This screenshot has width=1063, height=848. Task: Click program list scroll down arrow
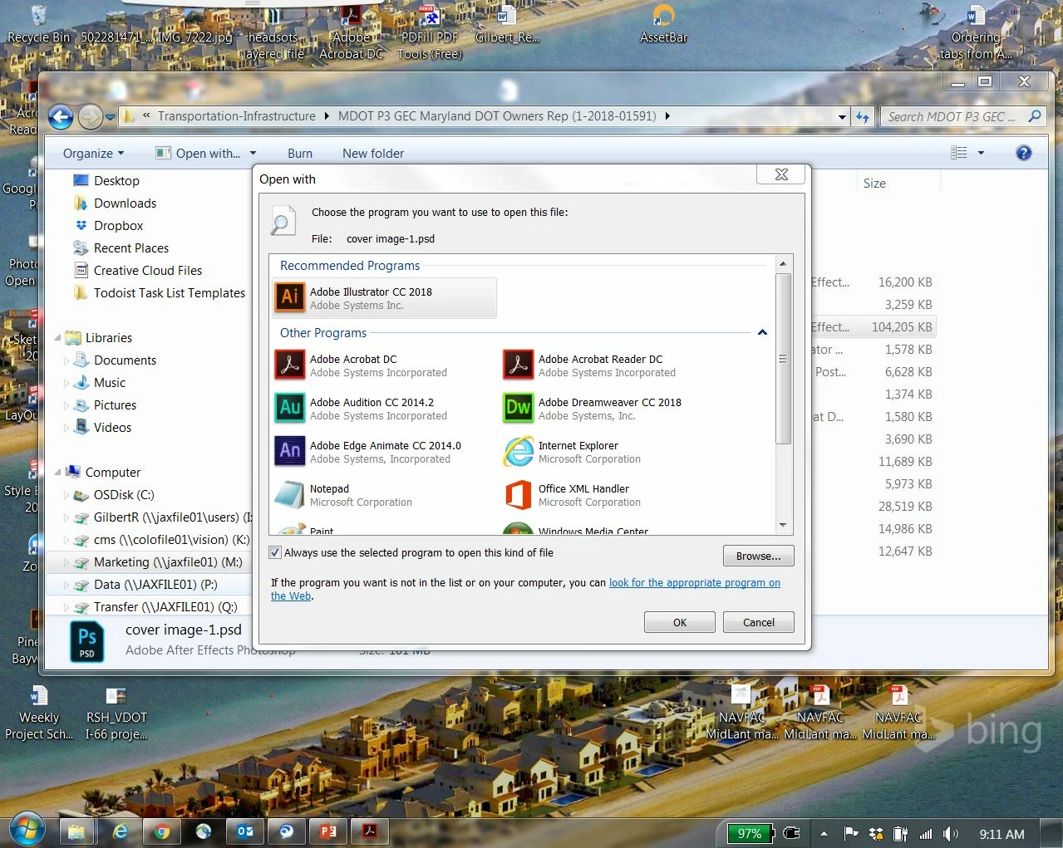pos(782,525)
